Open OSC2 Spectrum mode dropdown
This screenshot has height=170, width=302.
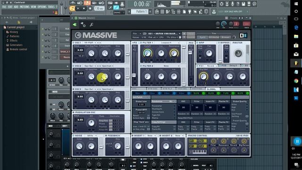(108, 66)
